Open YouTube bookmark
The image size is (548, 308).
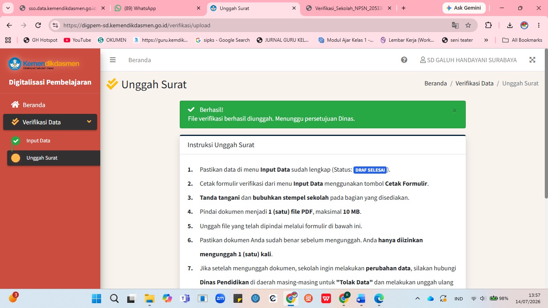pyautogui.click(x=77, y=40)
